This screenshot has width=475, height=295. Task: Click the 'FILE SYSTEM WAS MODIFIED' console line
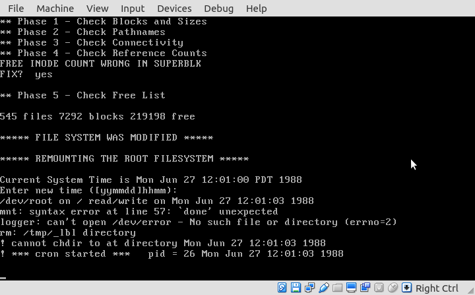(x=106, y=138)
